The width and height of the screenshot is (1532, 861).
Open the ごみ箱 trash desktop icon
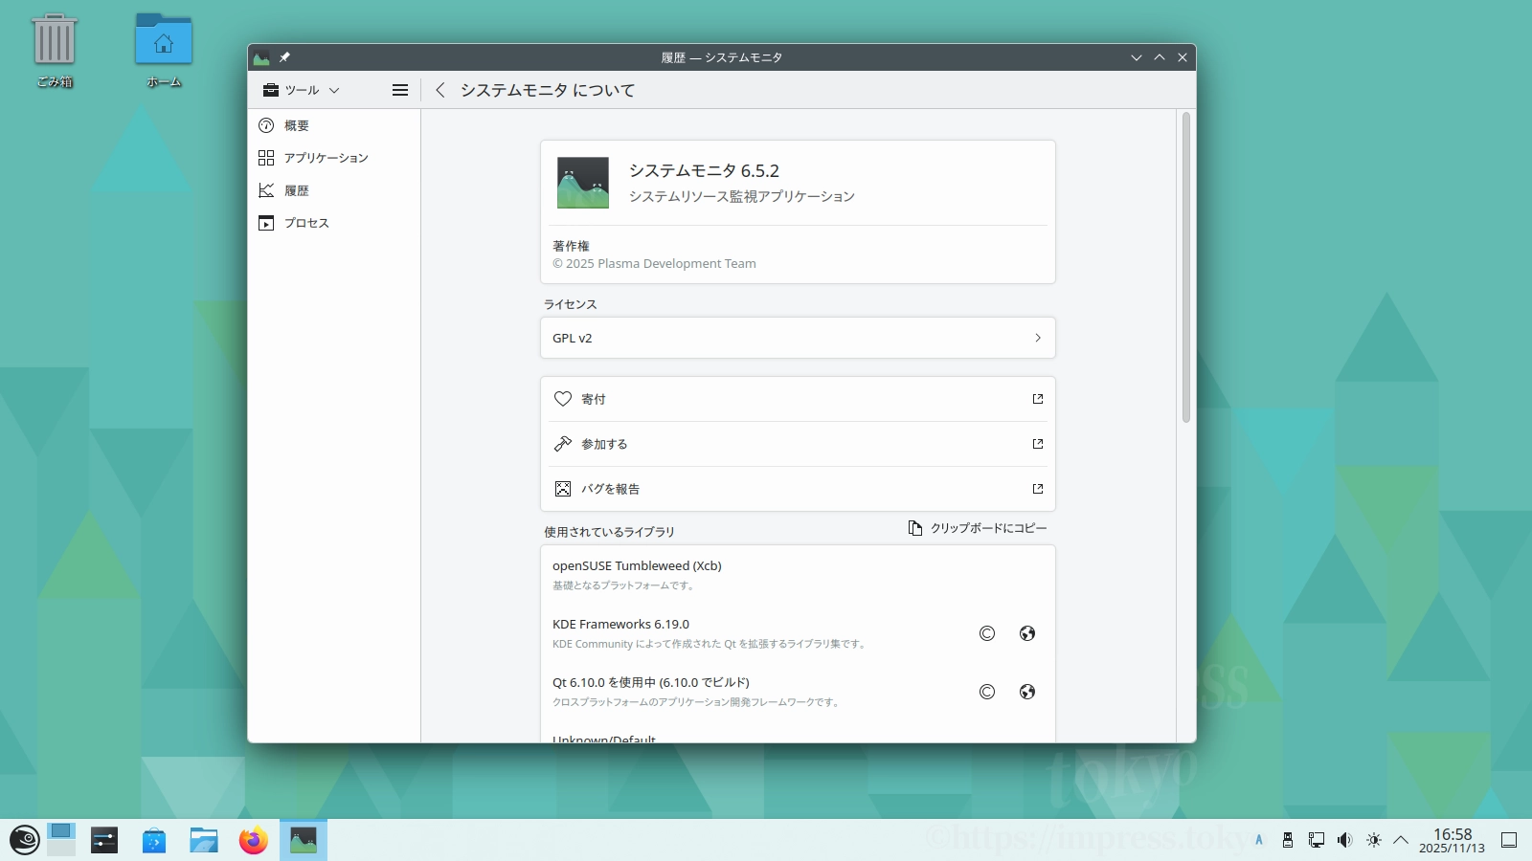point(55,51)
